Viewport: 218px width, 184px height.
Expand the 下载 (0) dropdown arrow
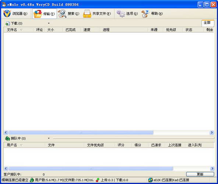(x=49, y=23)
